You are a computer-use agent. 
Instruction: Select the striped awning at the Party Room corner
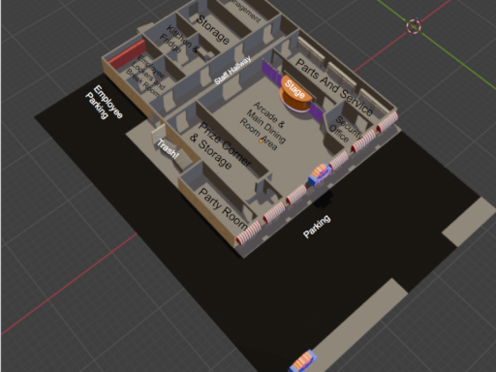point(249,232)
